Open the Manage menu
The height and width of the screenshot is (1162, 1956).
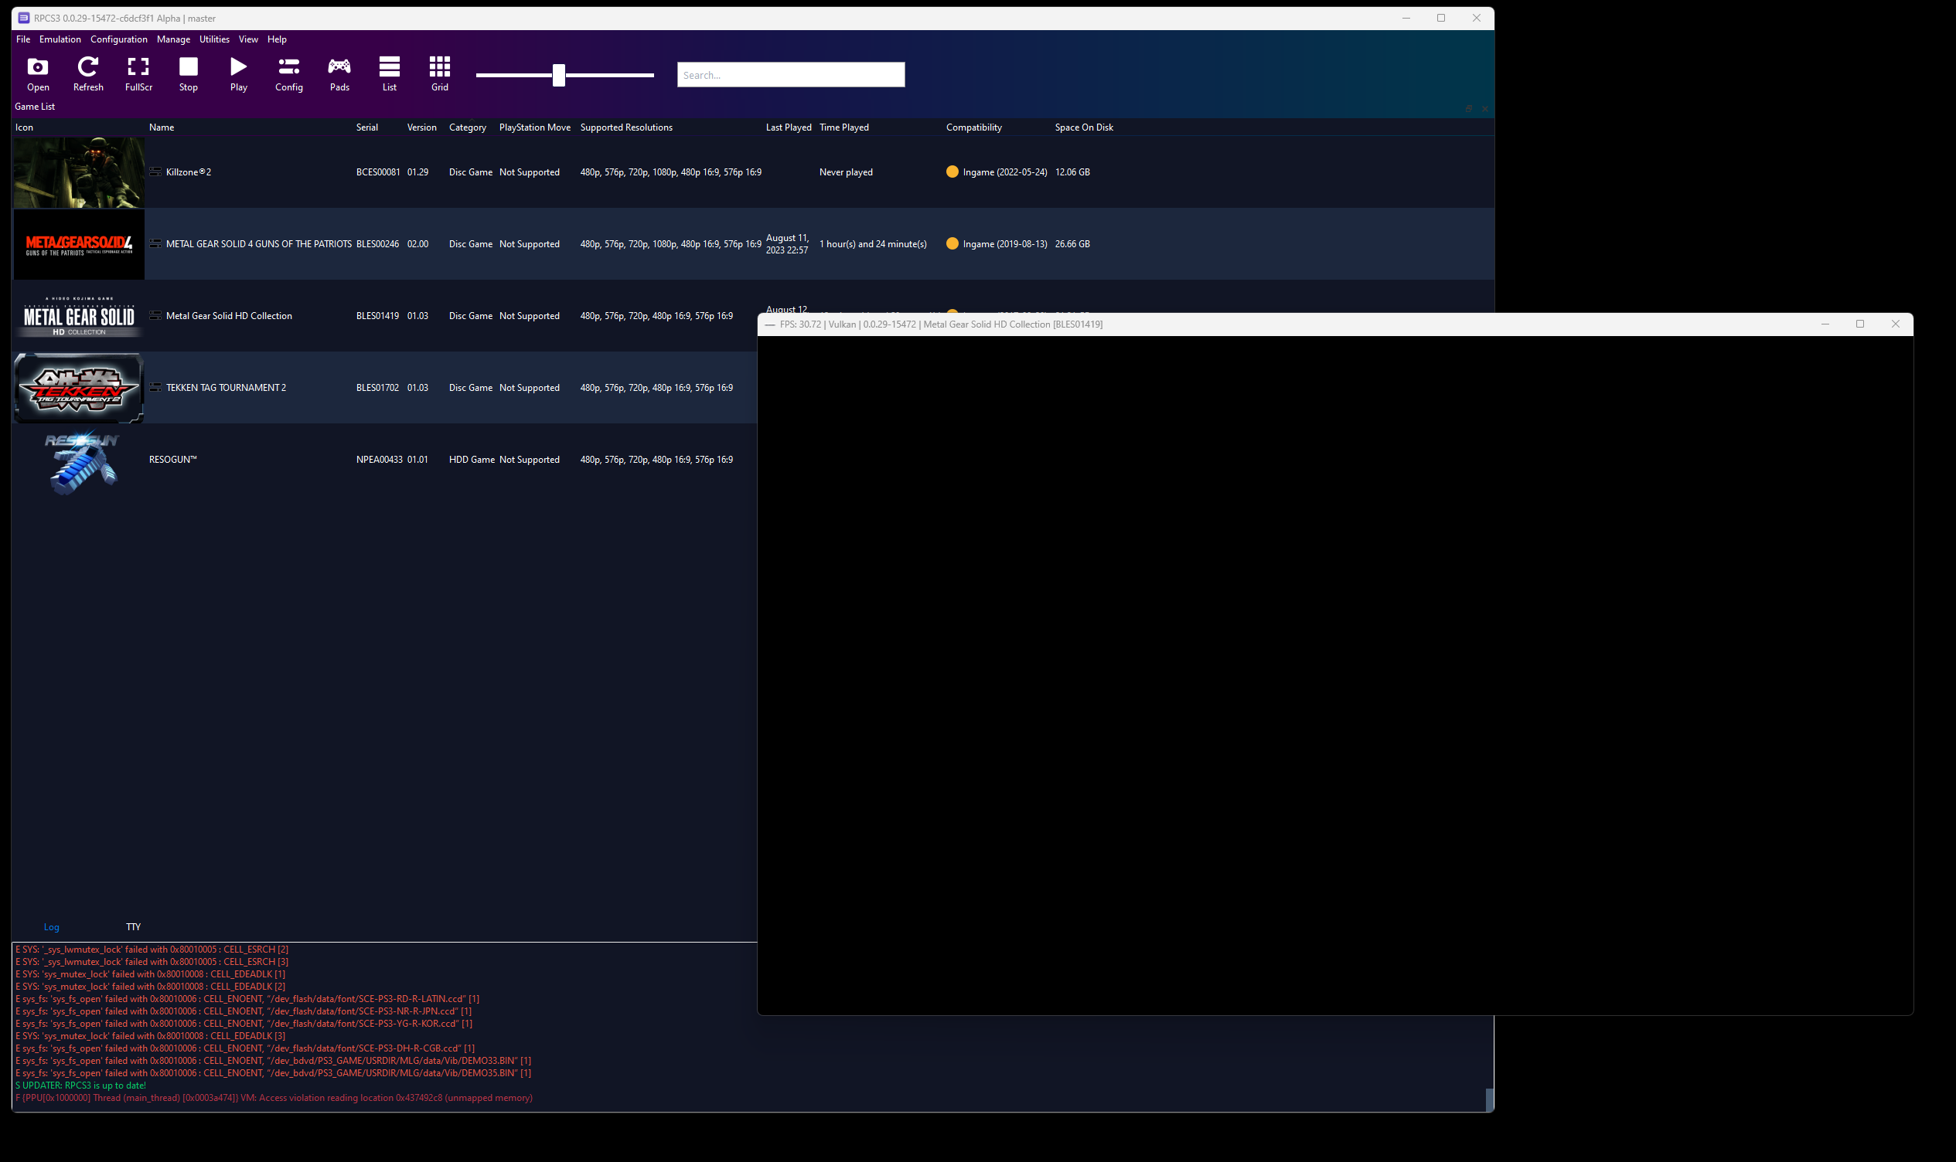[x=173, y=39]
